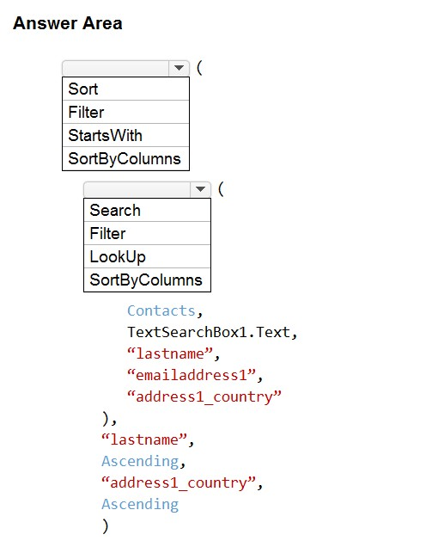Click the TextSearchBox1.Text expression

click(210, 332)
